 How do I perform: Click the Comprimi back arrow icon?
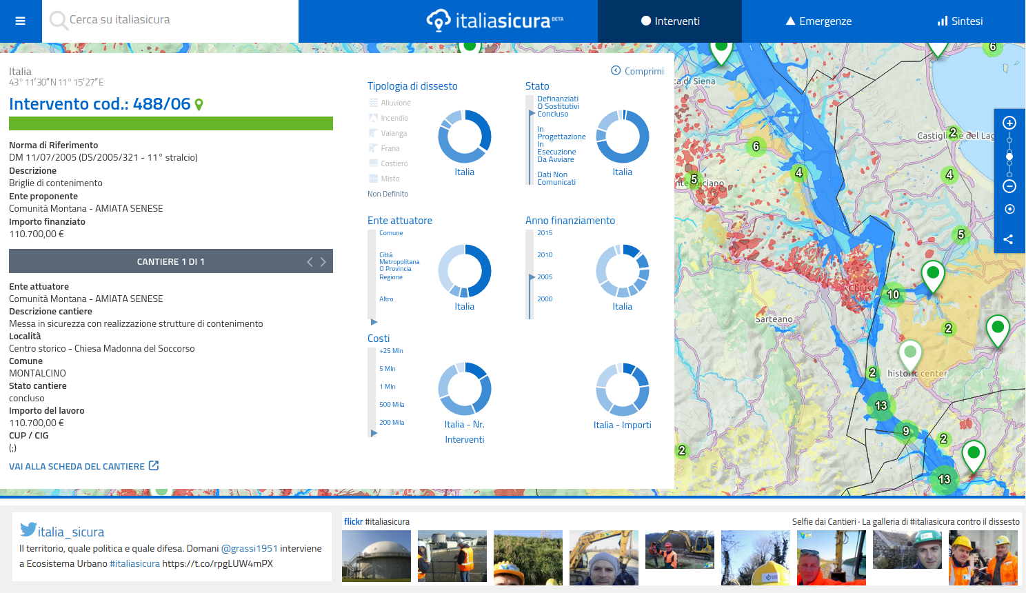[x=616, y=70]
